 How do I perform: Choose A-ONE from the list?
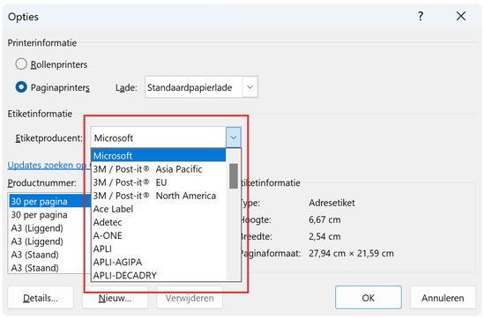pos(159,235)
